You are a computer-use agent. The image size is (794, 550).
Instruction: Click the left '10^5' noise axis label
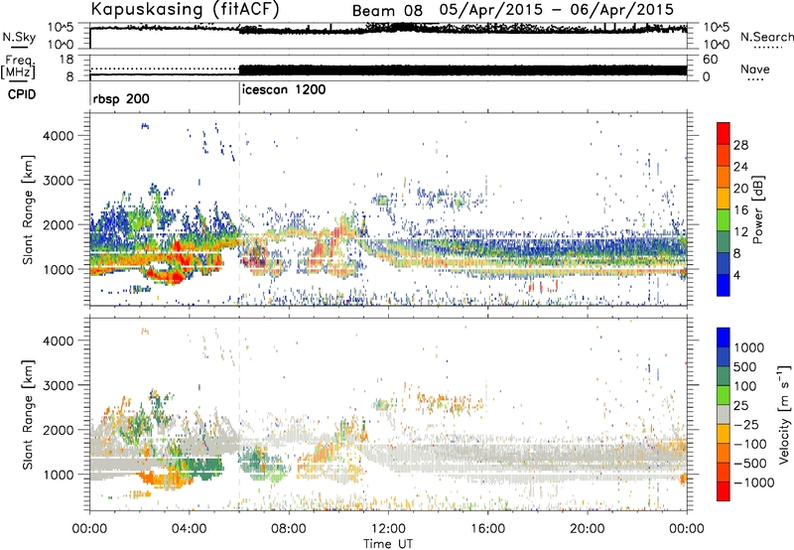coord(61,28)
